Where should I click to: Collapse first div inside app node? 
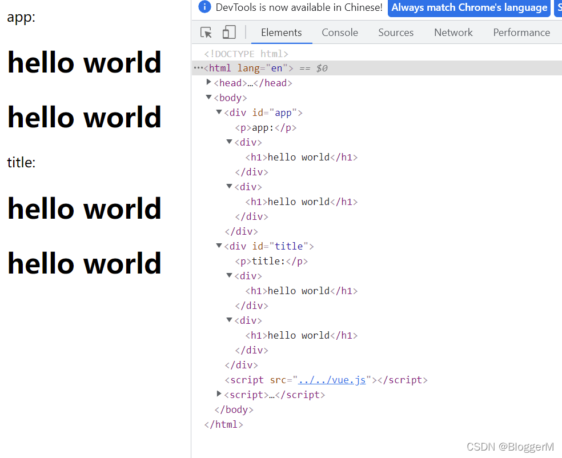[x=230, y=142]
